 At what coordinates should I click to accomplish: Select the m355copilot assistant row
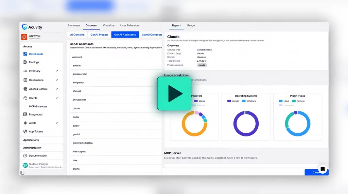[x=116, y=152]
